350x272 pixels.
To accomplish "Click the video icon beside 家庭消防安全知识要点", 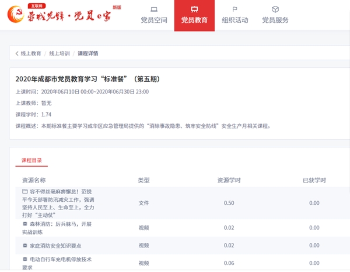I will [x=24, y=245].
